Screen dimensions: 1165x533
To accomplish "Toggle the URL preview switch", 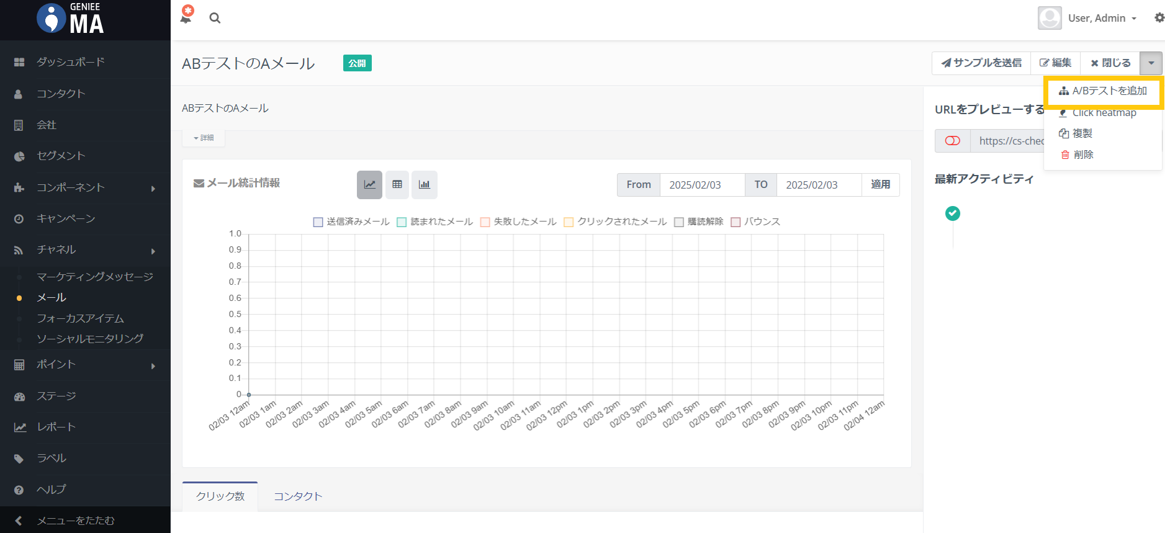I will (x=952, y=141).
